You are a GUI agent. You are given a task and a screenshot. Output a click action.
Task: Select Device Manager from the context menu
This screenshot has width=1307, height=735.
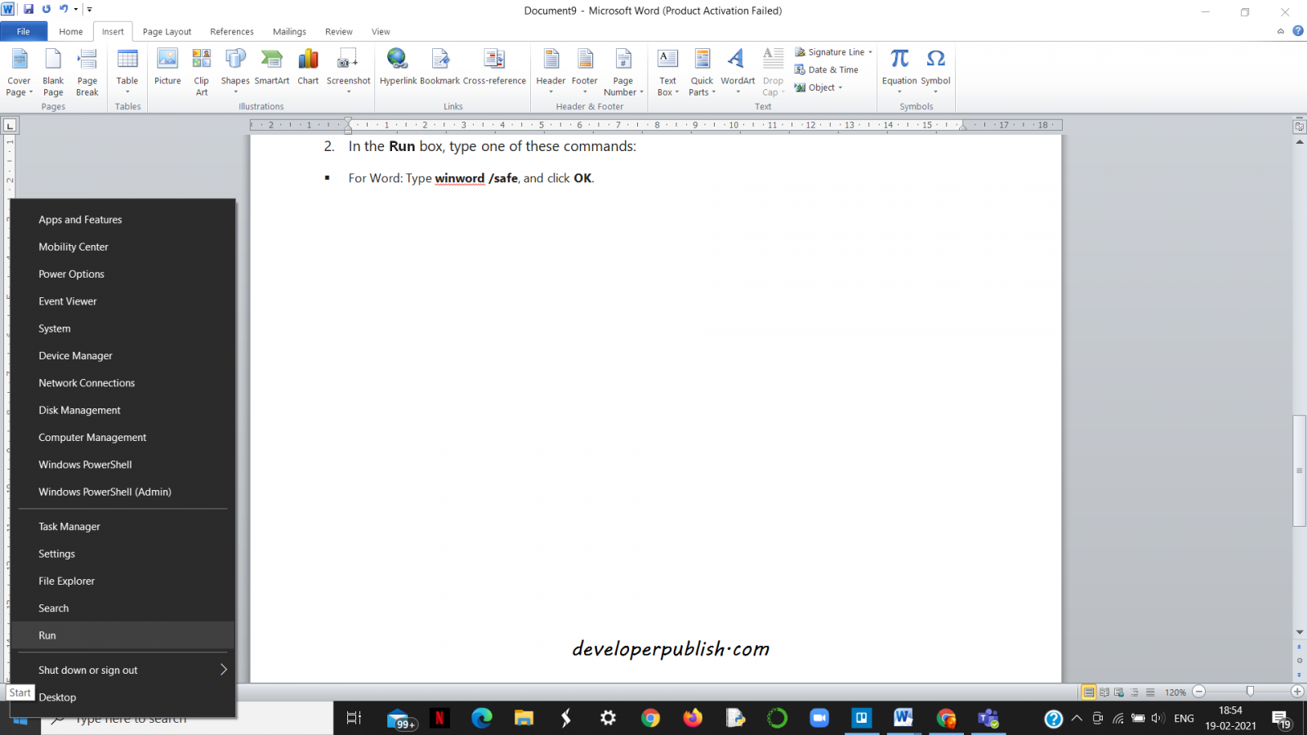click(75, 355)
